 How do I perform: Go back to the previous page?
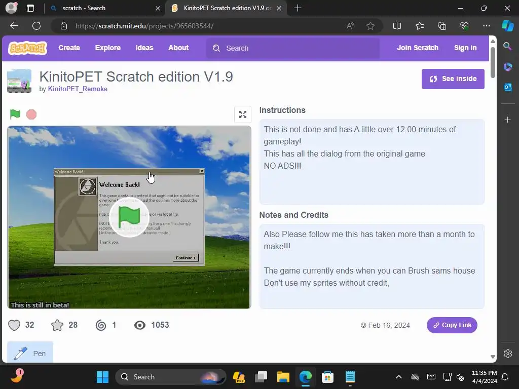click(14, 26)
